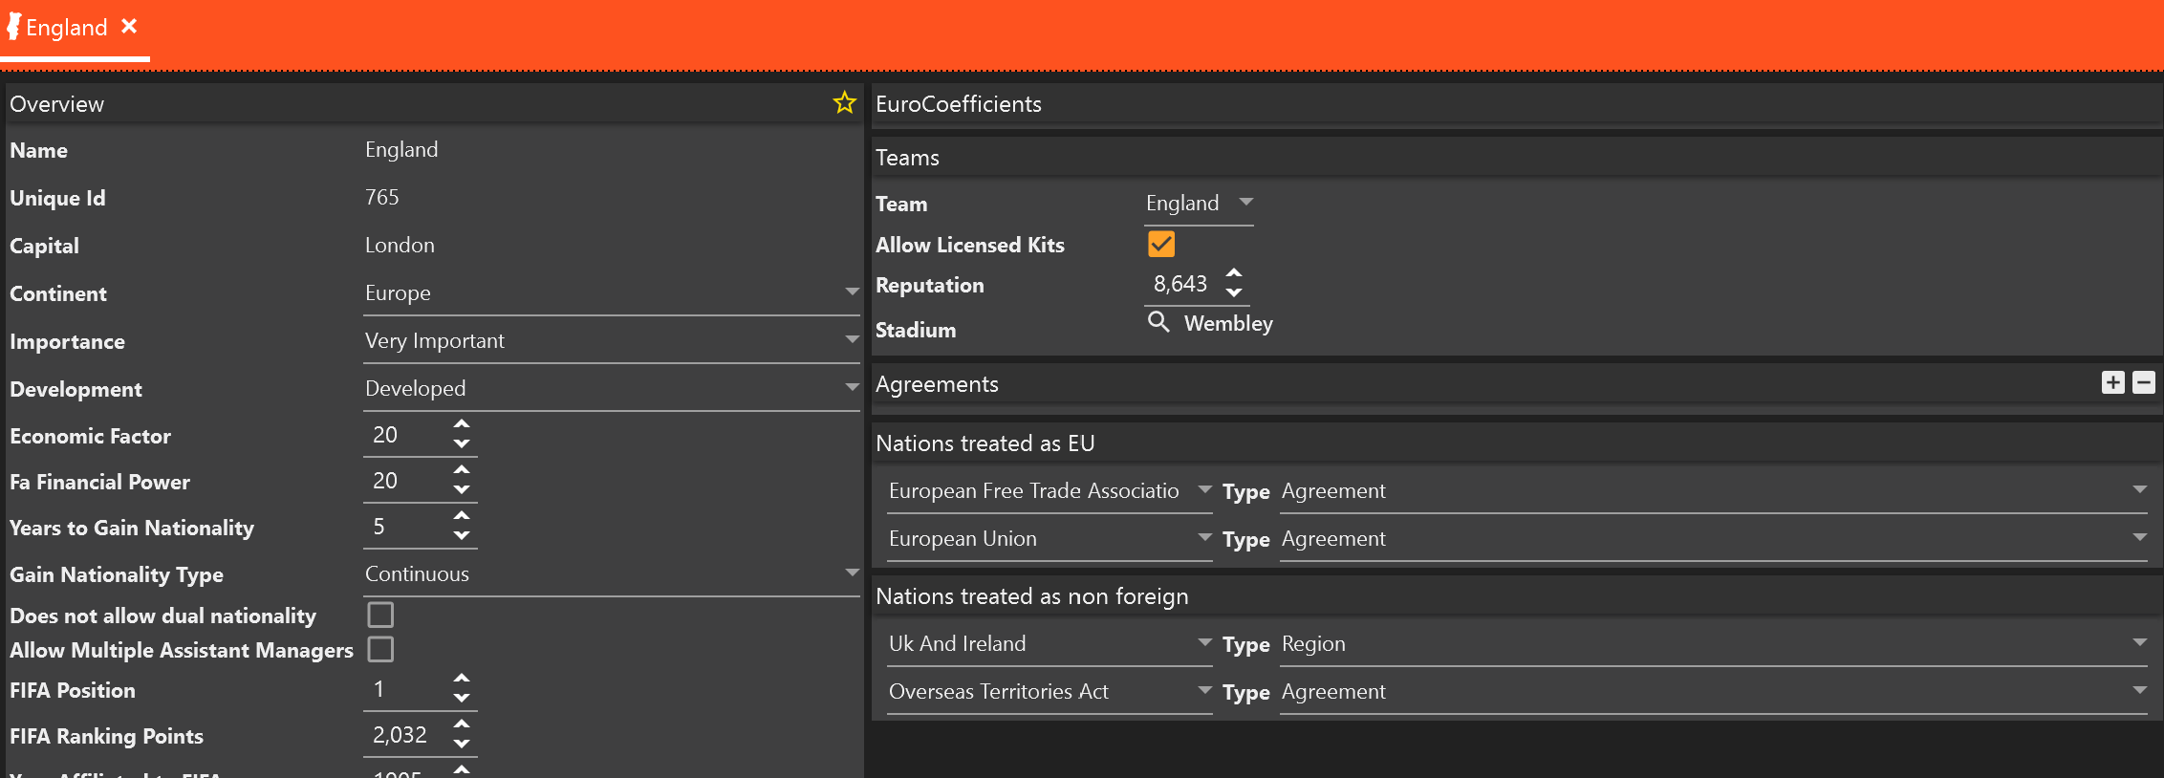Screen dimensions: 2164x778
Task: Enable Does not allow dual nationality
Action: click(x=380, y=615)
